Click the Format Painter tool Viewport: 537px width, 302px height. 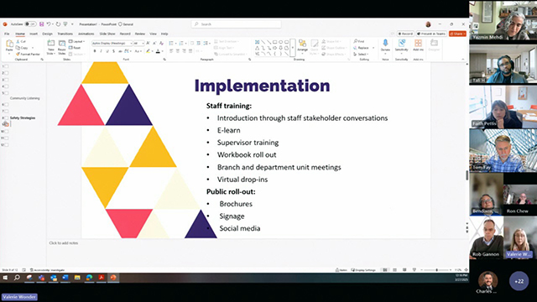pos(28,54)
